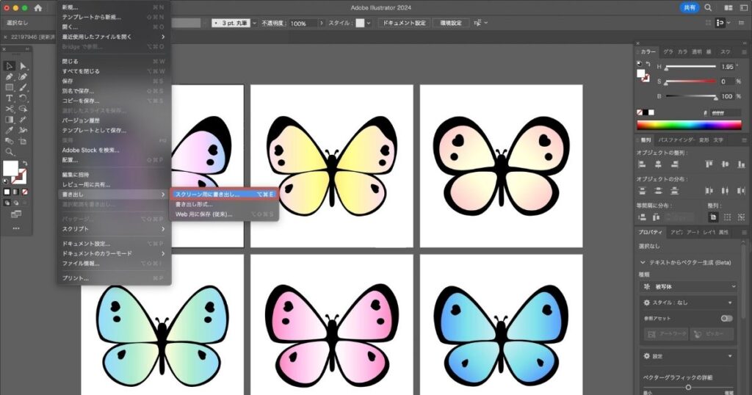Image resolution: width=752 pixels, height=395 pixels.
Task: Open the 被写体 type dropdown
Action: (x=690, y=286)
